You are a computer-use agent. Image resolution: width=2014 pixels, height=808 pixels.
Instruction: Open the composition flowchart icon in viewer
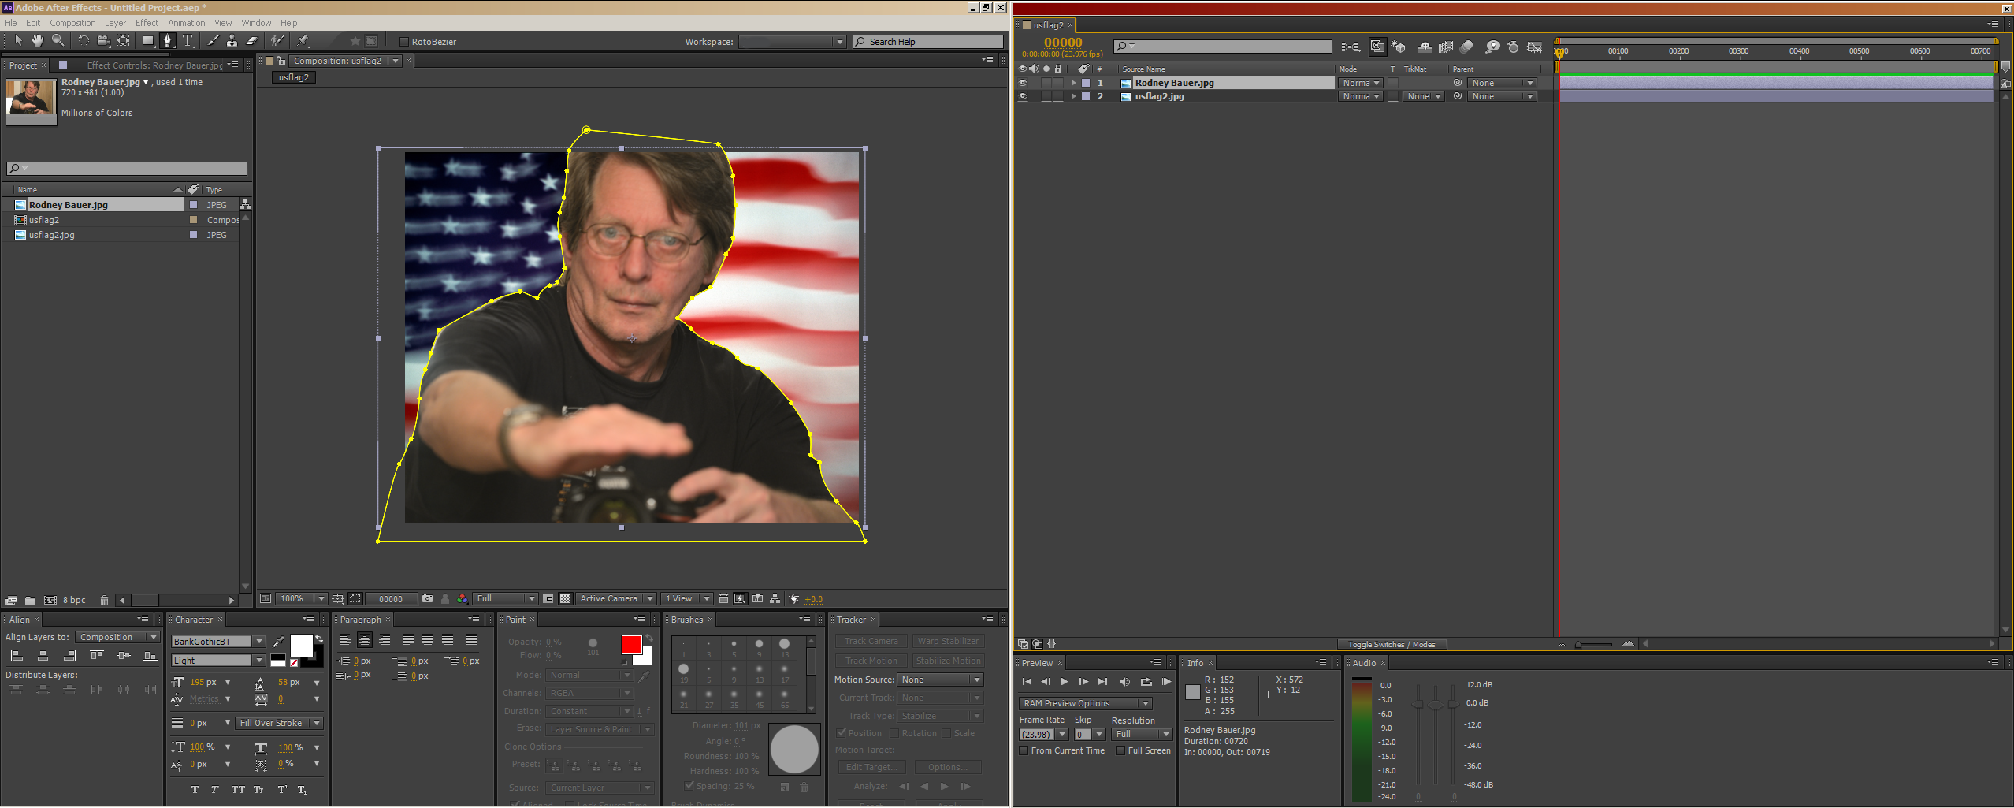pyautogui.click(x=775, y=599)
